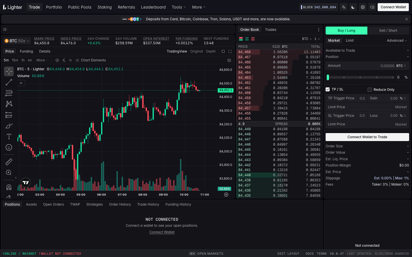Take a chart snapshot with the camera icon
The width and height of the screenshot is (412, 257).
pos(229,60)
